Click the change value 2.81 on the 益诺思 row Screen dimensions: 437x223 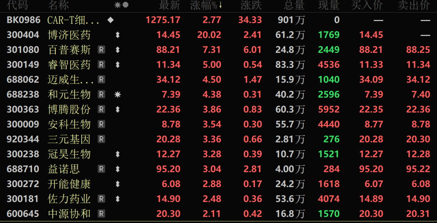pos(253,169)
